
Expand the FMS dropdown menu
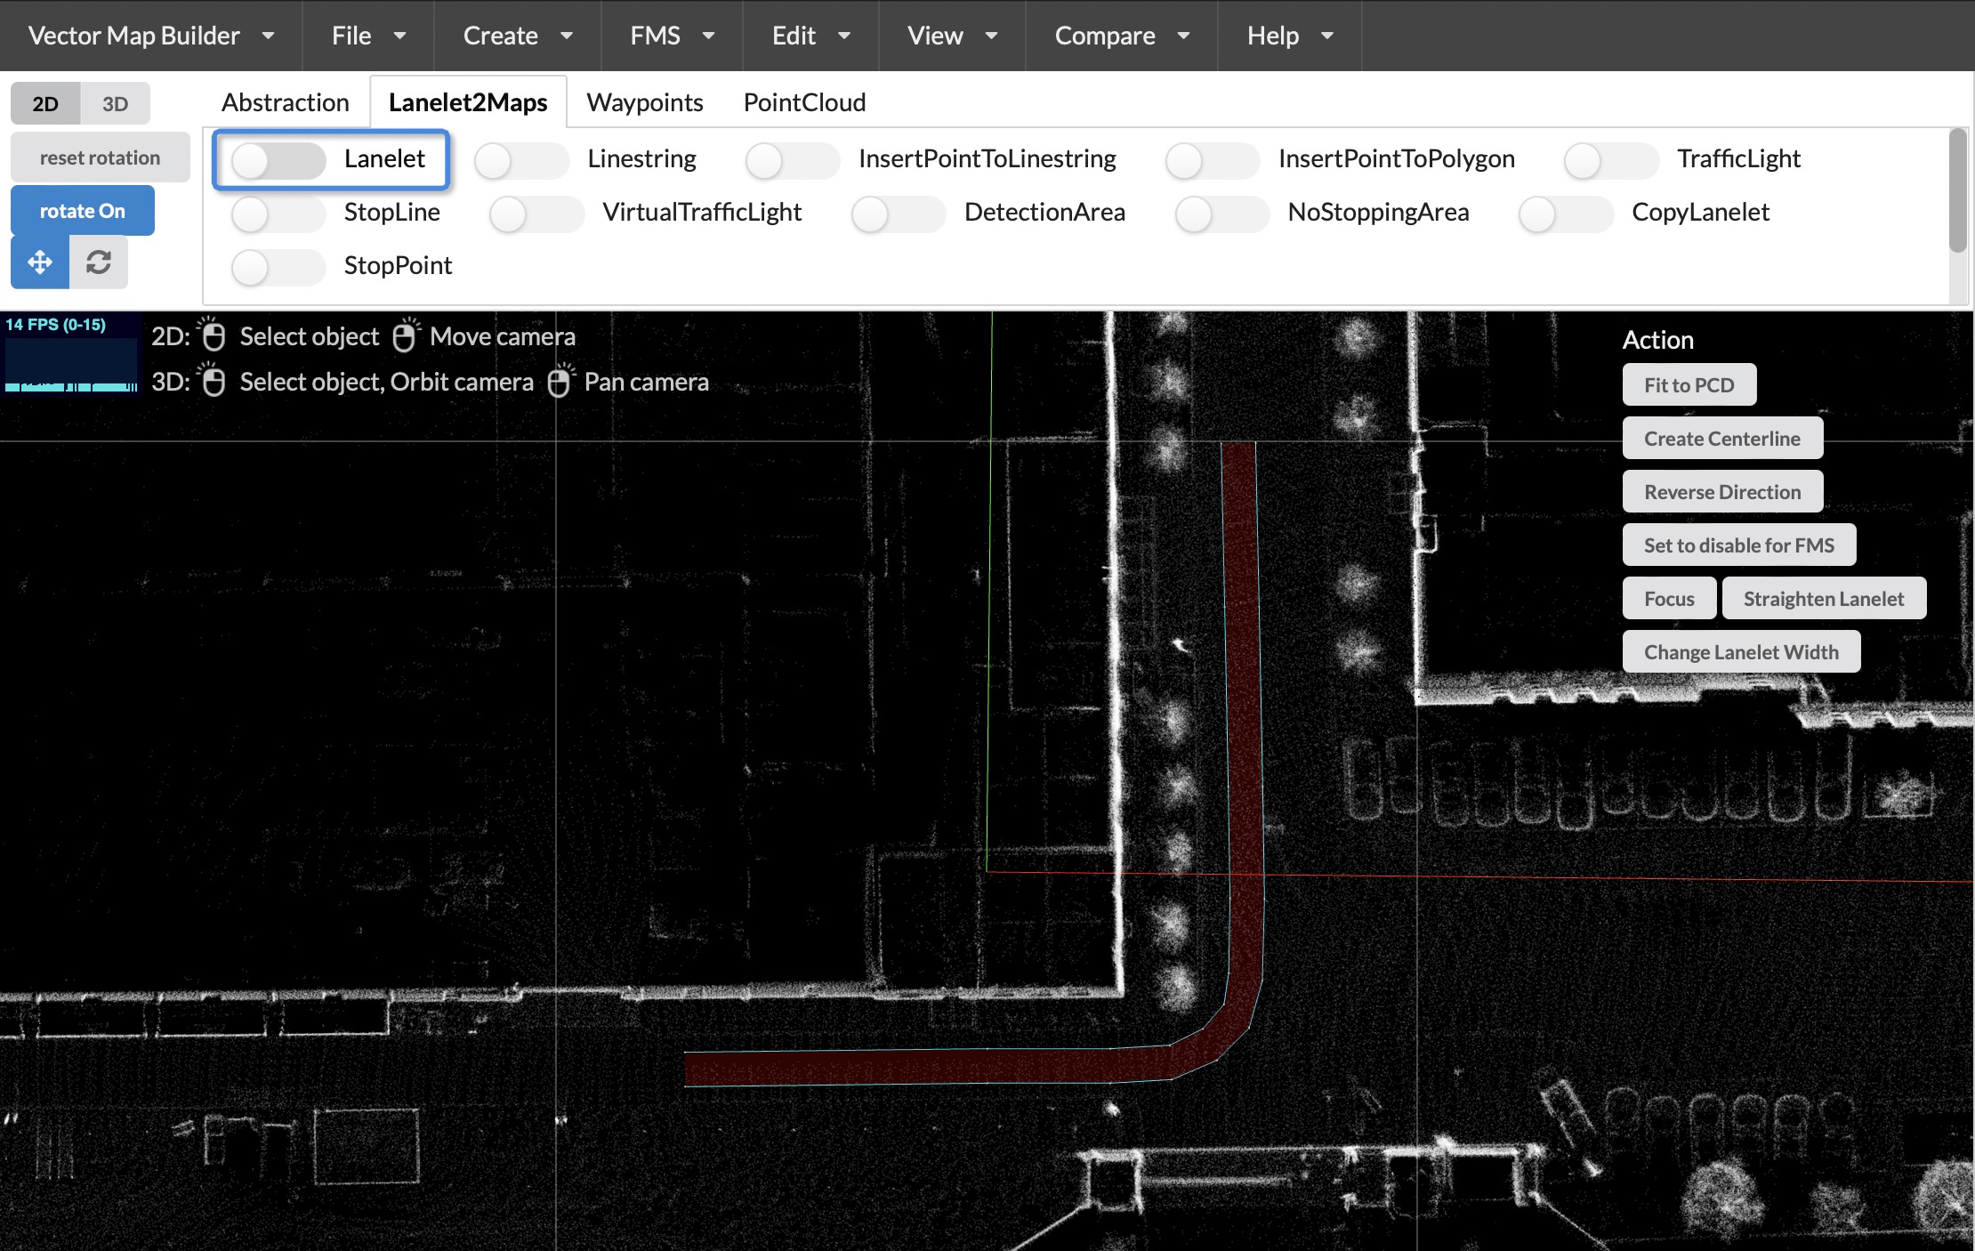tap(670, 36)
